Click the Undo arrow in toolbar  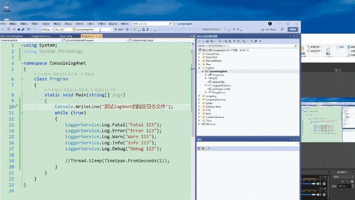click(28, 30)
